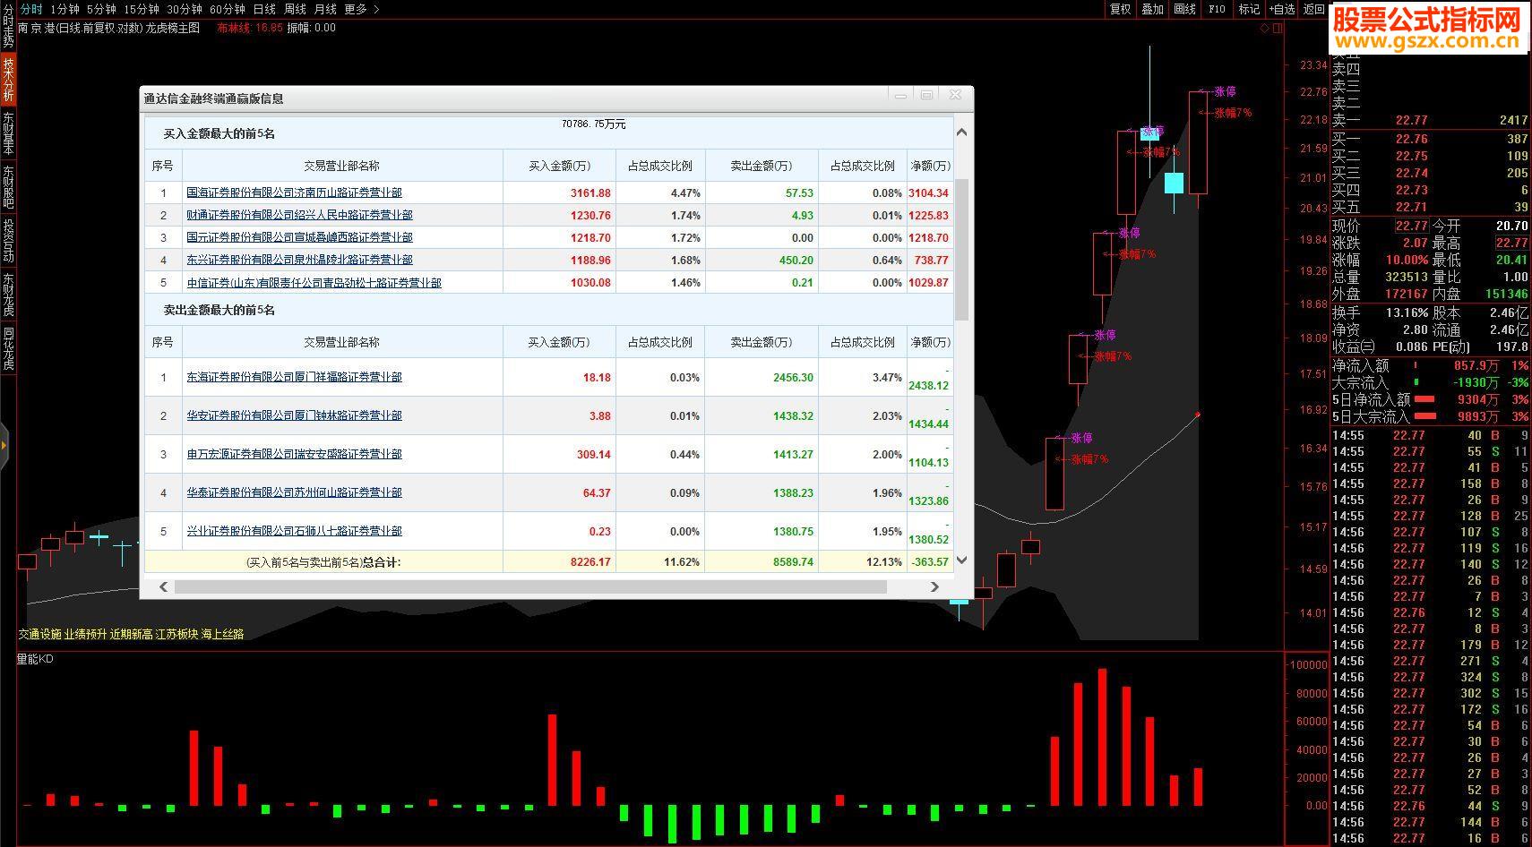Switch to the 30分钟 period

185,9
